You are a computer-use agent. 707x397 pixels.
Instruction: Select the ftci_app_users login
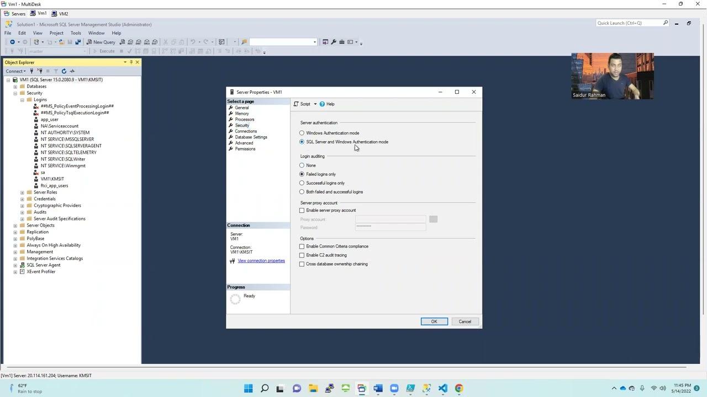pyautogui.click(x=54, y=186)
